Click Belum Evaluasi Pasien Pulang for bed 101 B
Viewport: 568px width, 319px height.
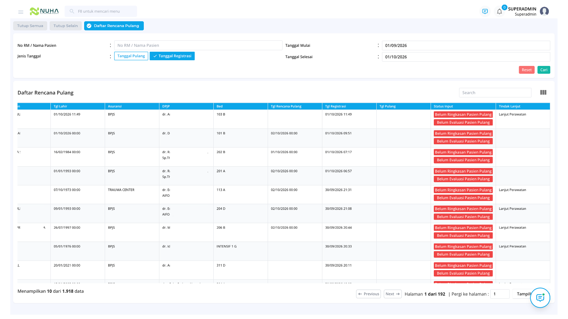click(463, 141)
